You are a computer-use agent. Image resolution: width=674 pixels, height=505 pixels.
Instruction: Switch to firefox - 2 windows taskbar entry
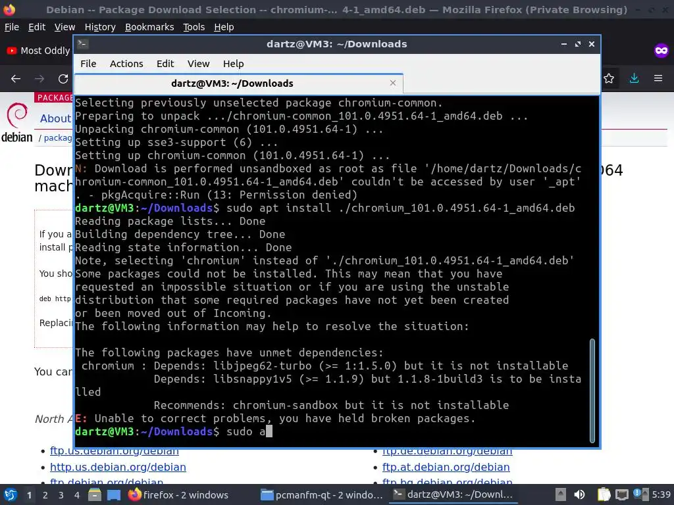point(178,494)
